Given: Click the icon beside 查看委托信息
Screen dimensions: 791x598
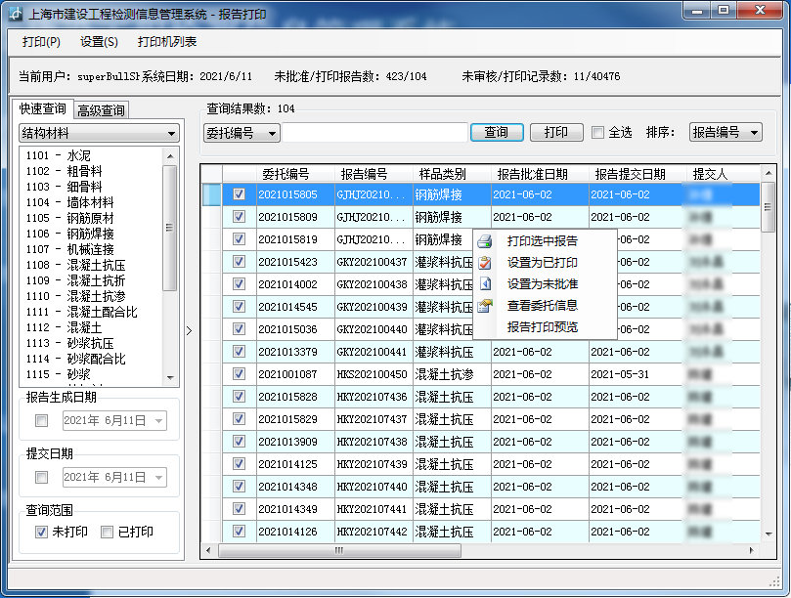Looking at the screenshot, I should pyautogui.click(x=485, y=306).
